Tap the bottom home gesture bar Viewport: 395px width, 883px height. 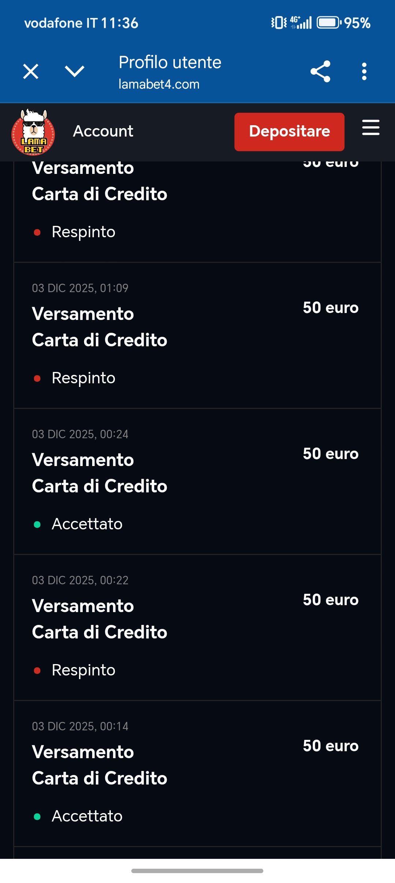coord(197,871)
